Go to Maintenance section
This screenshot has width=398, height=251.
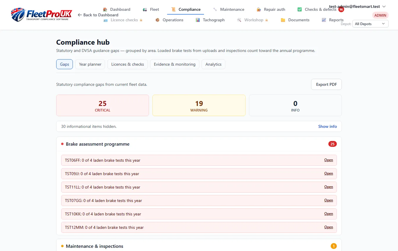229,9
